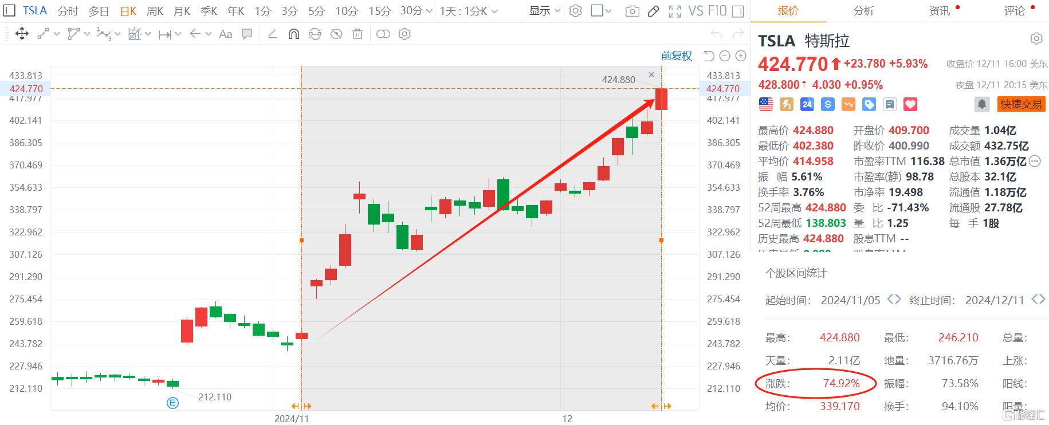Screen dimensions: 1049x425
Task: Close the 424.880 high price label
Action: click(x=651, y=74)
